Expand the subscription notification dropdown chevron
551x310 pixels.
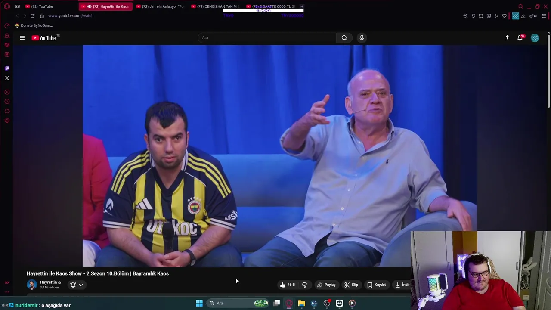tap(80, 285)
